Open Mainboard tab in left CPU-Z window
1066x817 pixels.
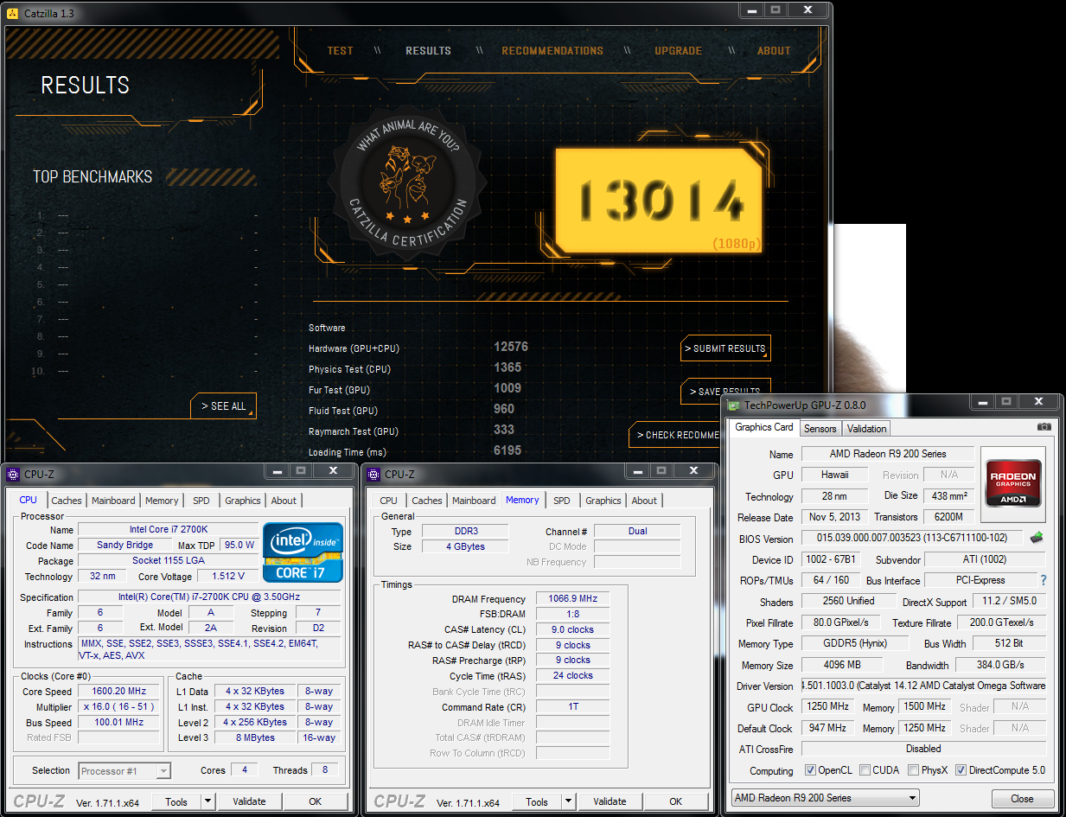click(x=113, y=501)
